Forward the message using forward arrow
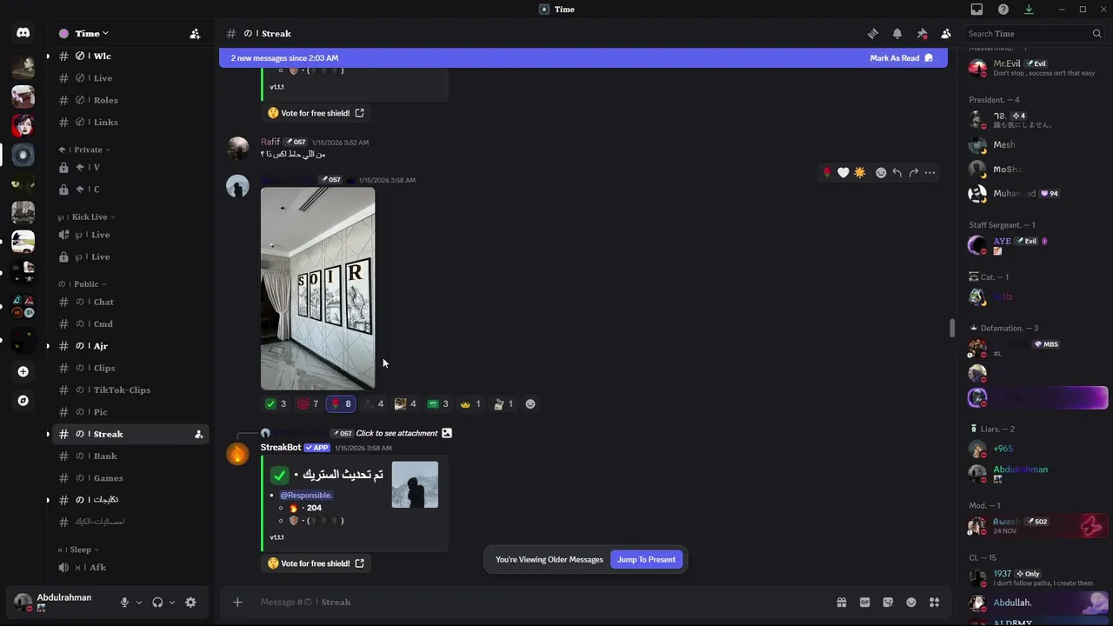Viewport: 1113px width, 626px height. pyautogui.click(x=914, y=173)
